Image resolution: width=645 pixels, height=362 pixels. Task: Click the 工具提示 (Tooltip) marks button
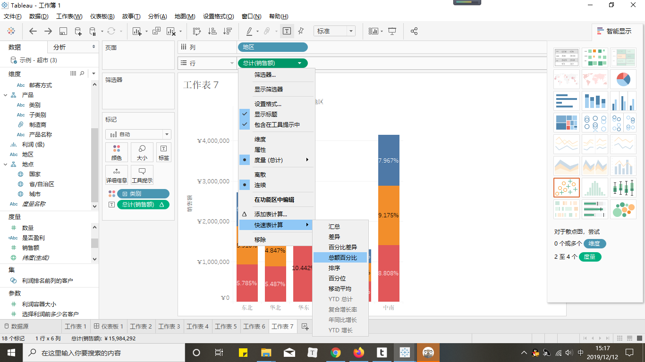(x=142, y=175)
